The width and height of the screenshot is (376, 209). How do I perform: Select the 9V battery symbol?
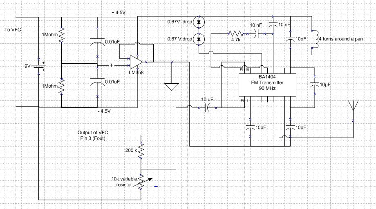tap(38, 67)
